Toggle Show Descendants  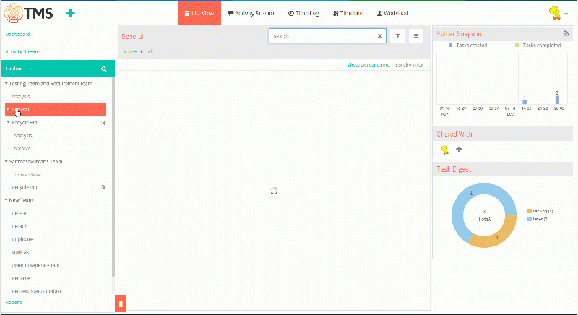pyautogui.click(x=368, y=65)
